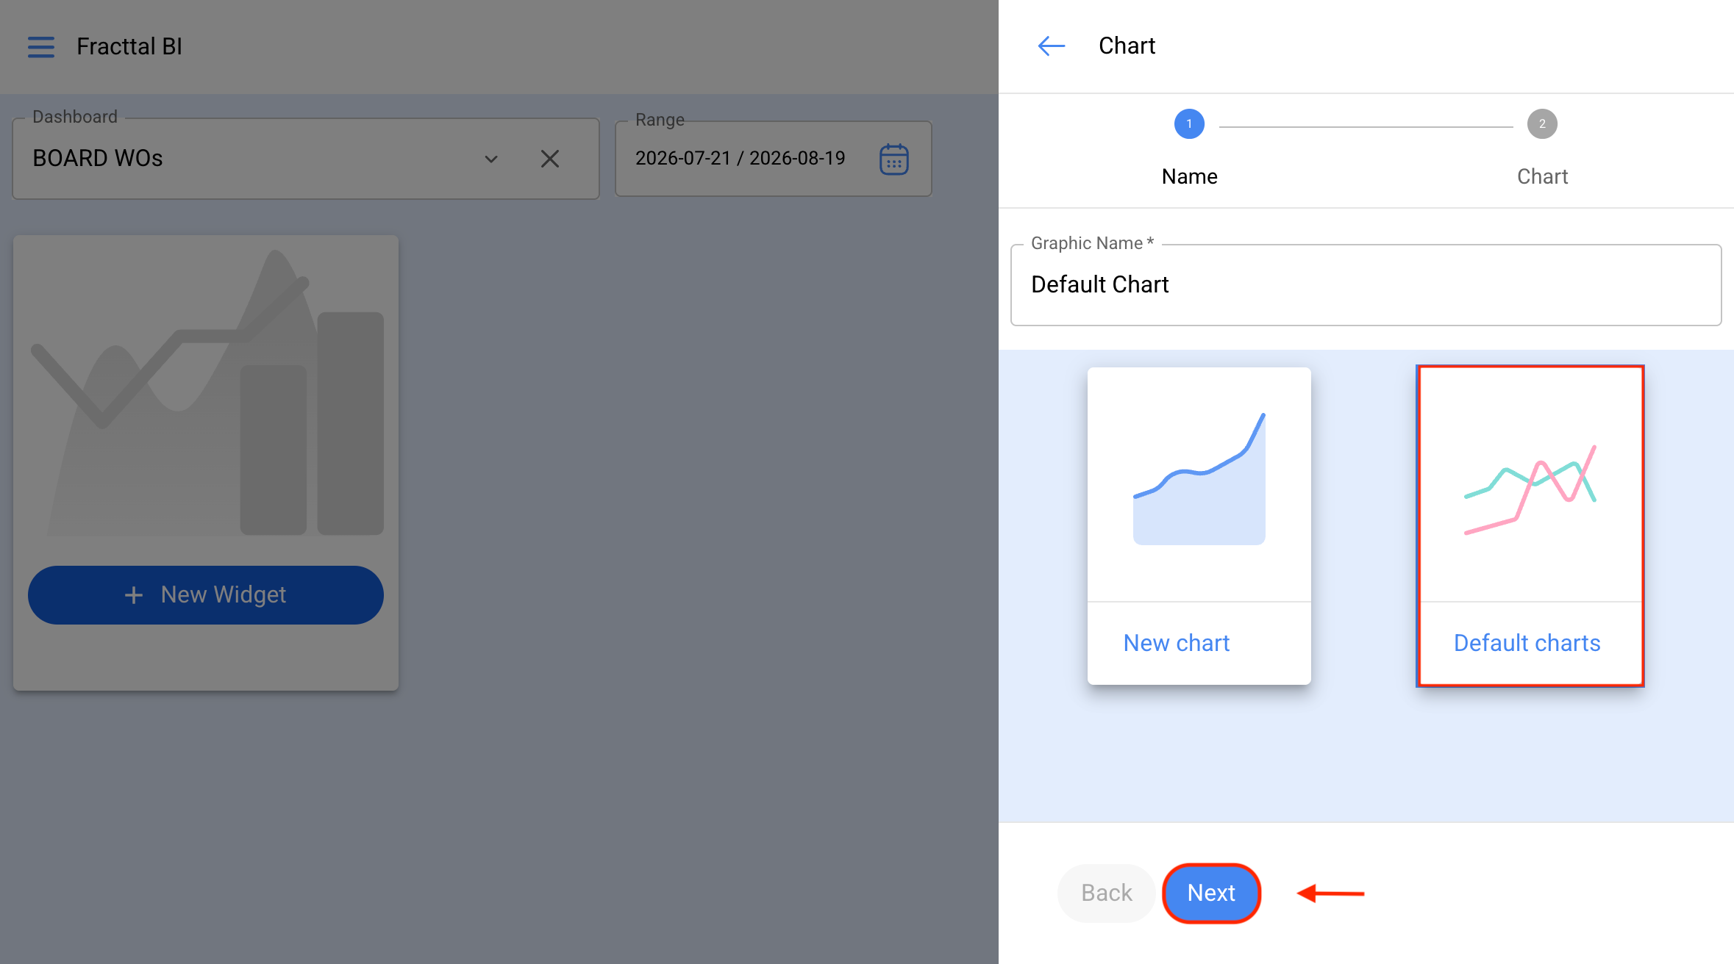The width and height of the screenshot is (1734, 964).
Task: Edit the Graphic Name input field
Action: 1366,285
